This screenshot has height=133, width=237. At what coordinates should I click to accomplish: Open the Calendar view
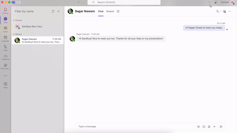coord(5,39)
